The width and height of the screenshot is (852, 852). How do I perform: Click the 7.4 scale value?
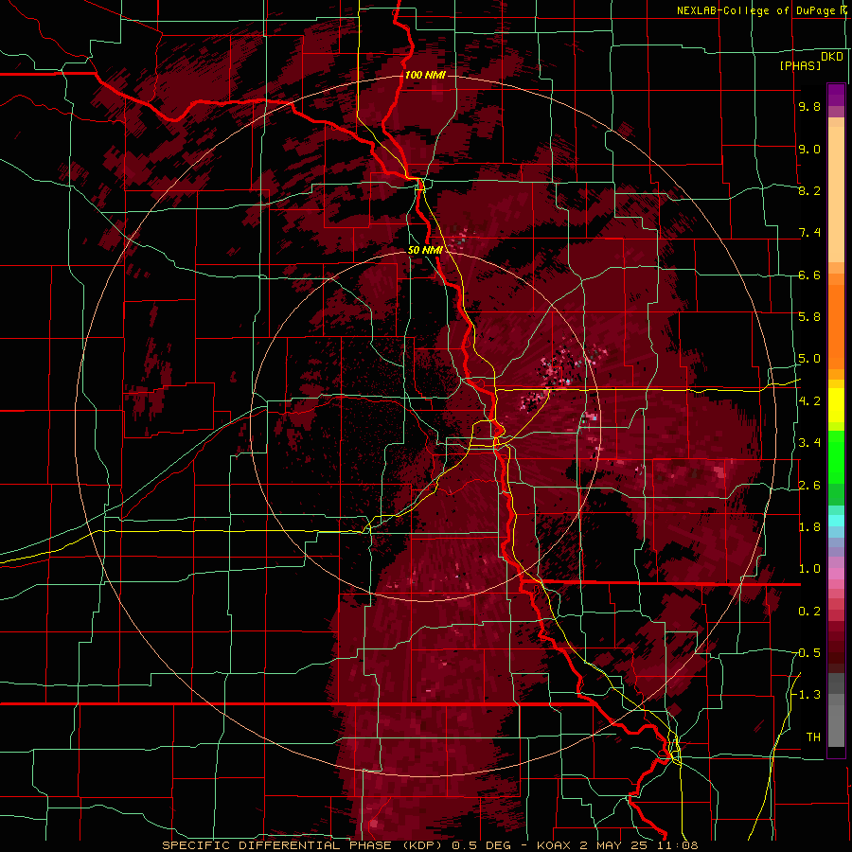(809, 233)
